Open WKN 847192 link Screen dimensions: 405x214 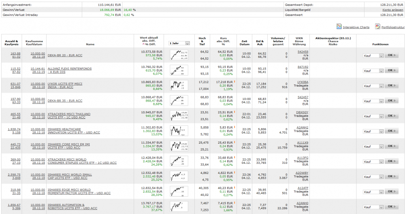[303, 67]
